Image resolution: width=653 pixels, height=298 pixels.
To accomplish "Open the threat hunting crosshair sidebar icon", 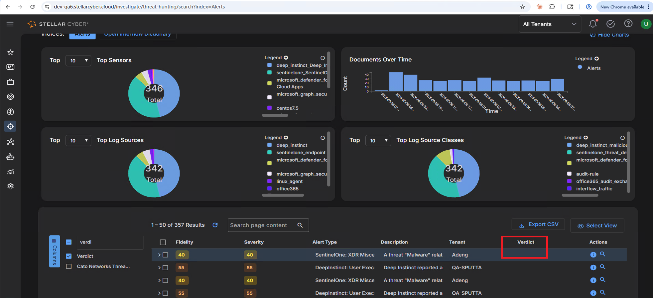I will point(11,126).
